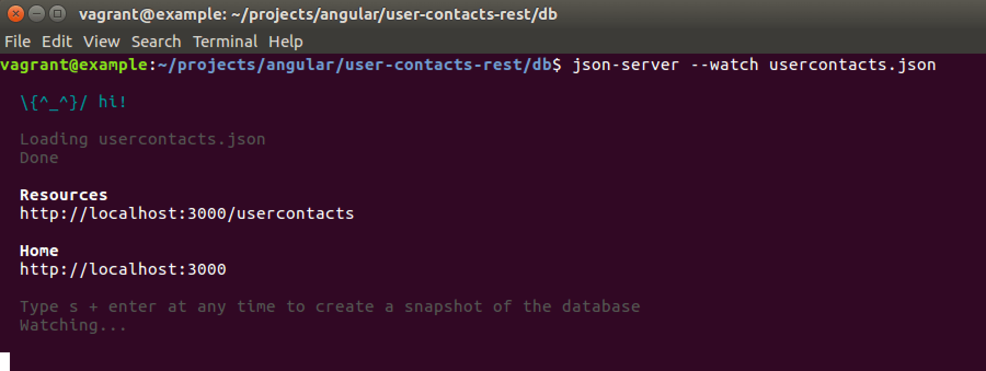Image resolution: width=986 pixels, height=371 pixels.
Task: Open the View menu
Action: pyautogui.click(x=101, y=41)
